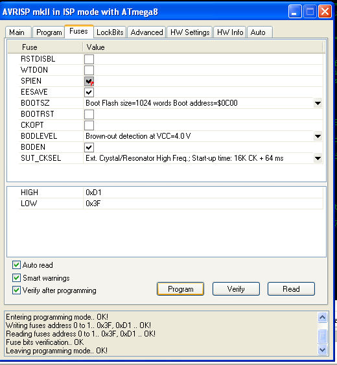Select the Boot Flash size=1024 words text
The height and width of the screenshot is (365, 337).
pyautogui.click(x=161, y=103)
